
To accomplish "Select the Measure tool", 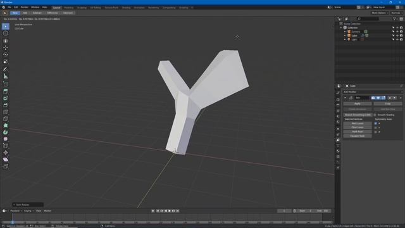I will pyautogui.click(x=6, y=76).
